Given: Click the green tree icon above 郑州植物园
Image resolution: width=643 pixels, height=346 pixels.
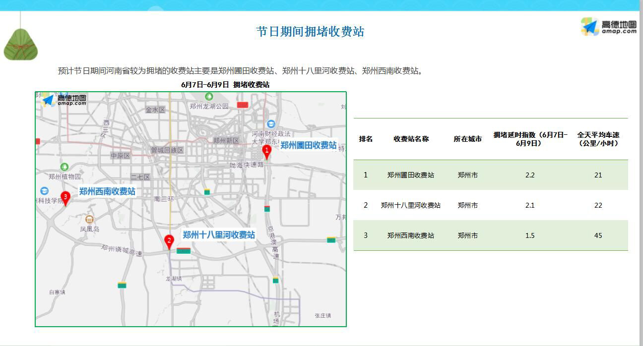Looking at the screenshot, I should [x=64, y=167].
